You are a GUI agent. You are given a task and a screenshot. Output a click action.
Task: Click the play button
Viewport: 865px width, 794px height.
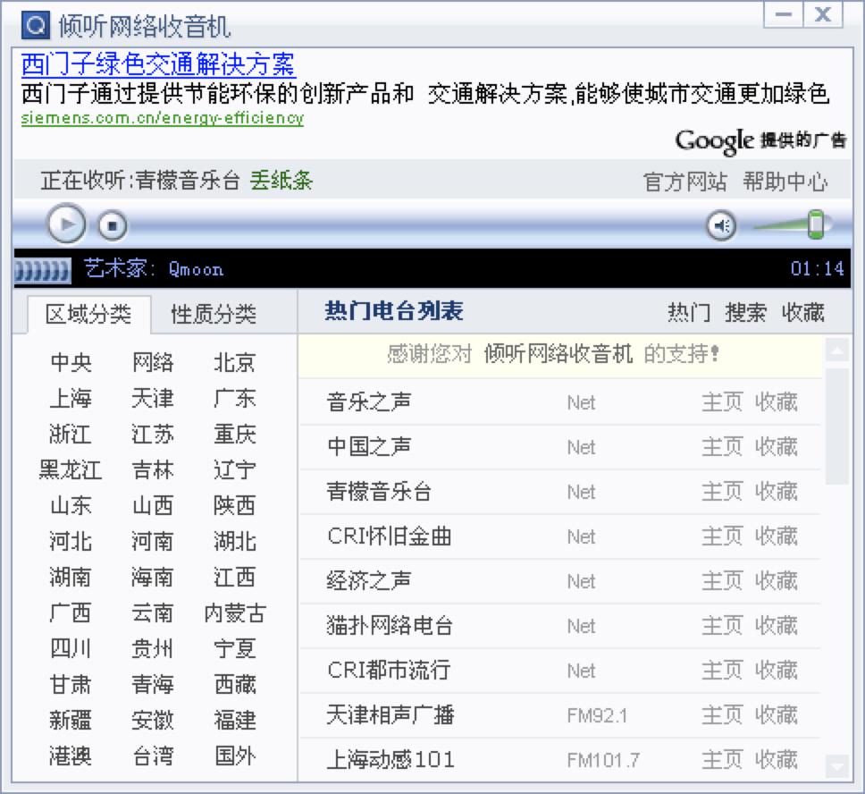pyautogui.click(x=66, y=224)
